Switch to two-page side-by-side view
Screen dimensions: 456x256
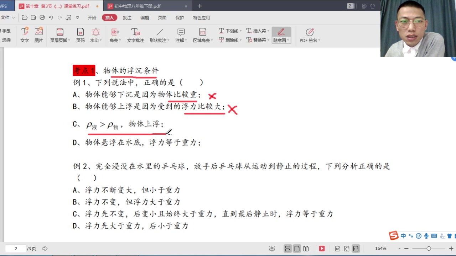(x=306, y=249)
